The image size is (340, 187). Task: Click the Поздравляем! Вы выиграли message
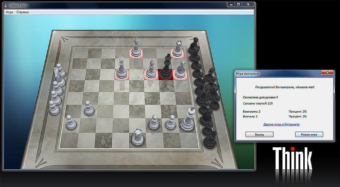click(285, 87)
